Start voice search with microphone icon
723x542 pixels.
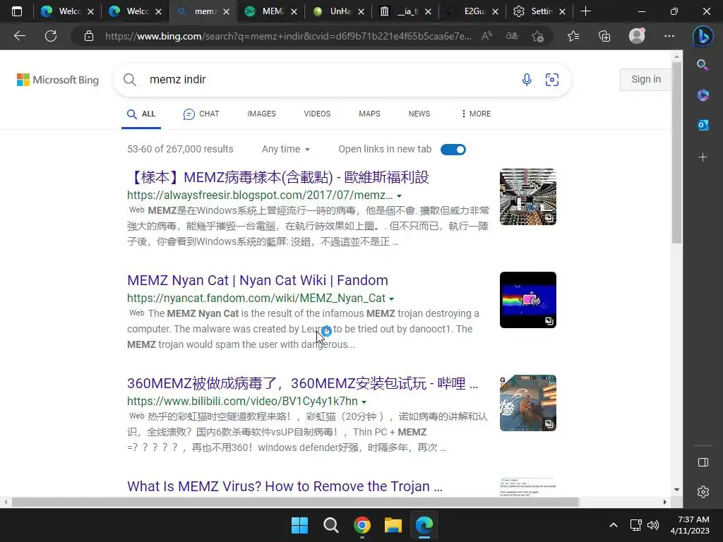(527, 80)
